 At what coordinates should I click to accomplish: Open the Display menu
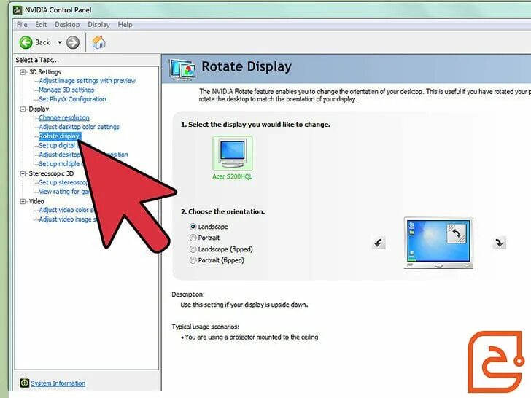point(98,24)
